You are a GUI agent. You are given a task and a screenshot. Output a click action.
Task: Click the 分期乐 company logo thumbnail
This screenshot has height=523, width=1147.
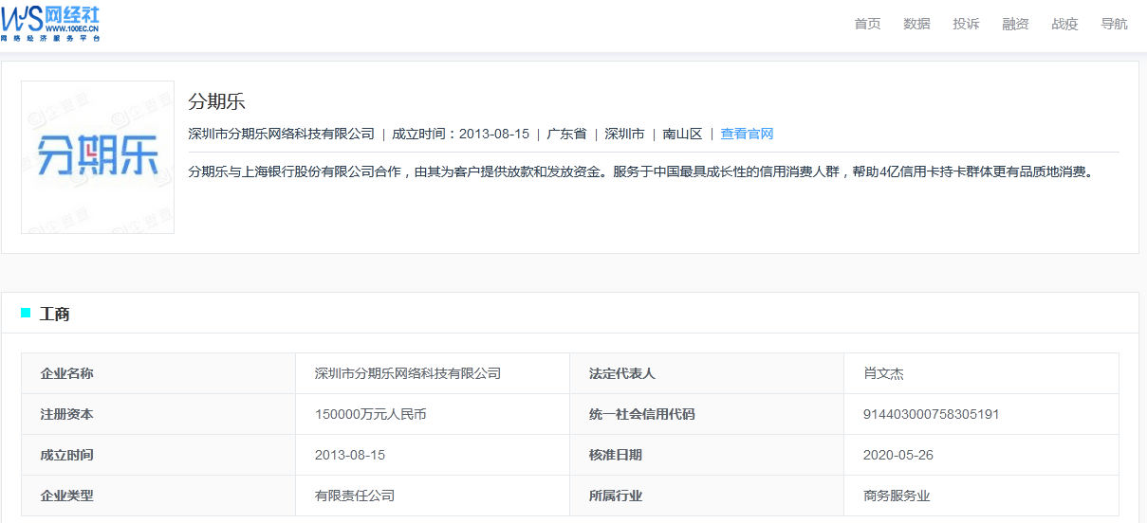(98, 157)
